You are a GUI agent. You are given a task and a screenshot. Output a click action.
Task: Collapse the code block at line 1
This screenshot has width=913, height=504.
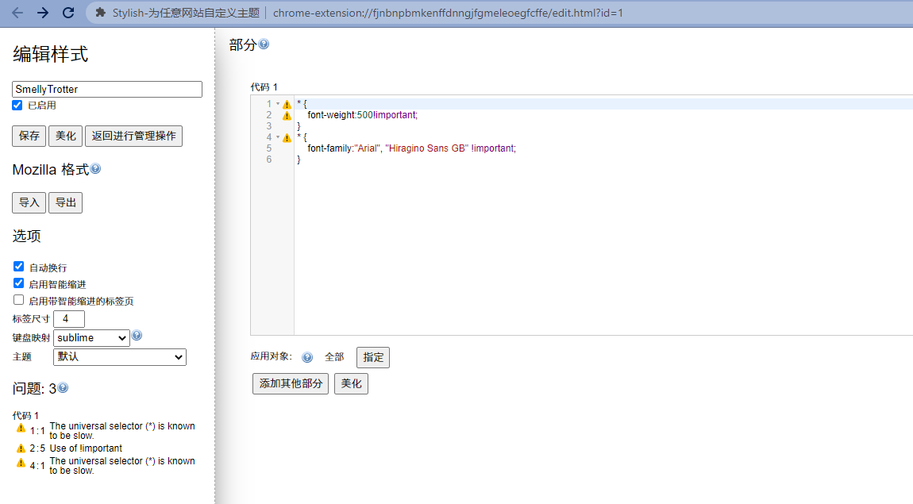(278, 104)
